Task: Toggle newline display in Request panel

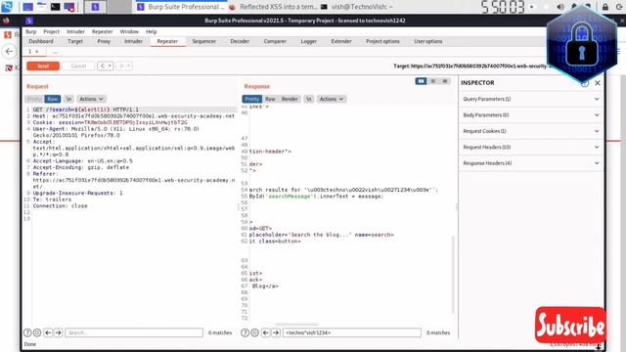Action: [x=68, y=99]
